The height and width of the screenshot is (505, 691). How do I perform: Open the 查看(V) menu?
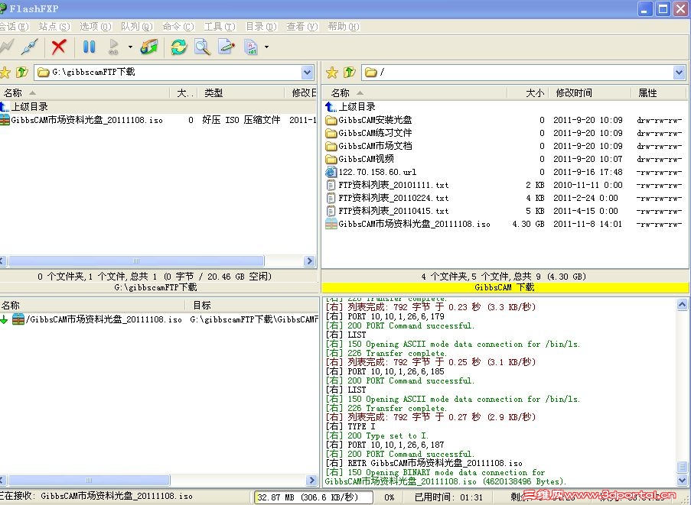click(x=301, y=27)
